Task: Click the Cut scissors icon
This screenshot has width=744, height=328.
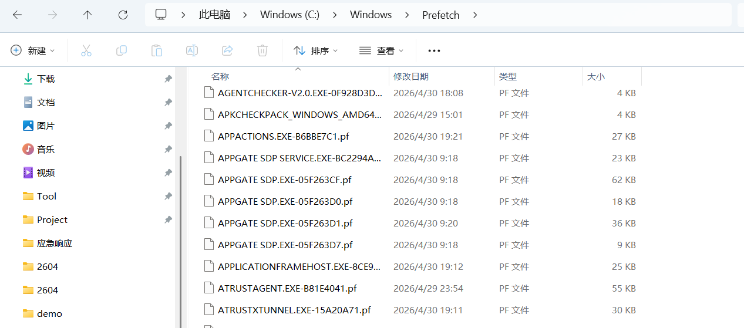Action: [86, 50]
